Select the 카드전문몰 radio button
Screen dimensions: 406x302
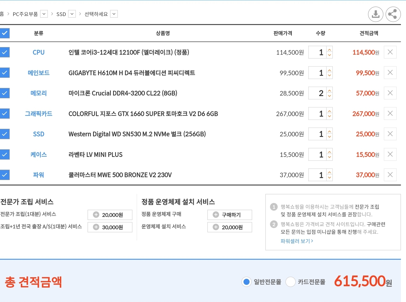click(290, 282)
